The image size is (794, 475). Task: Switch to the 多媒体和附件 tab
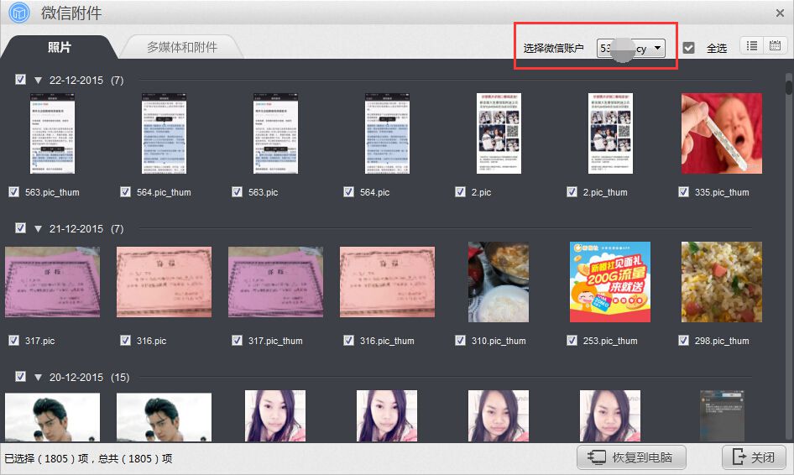click(182, 47)
